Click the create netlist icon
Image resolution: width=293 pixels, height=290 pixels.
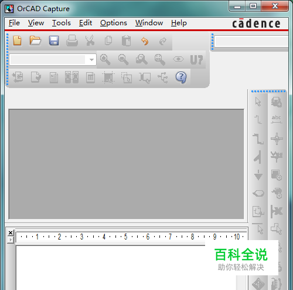coord(54,77)
